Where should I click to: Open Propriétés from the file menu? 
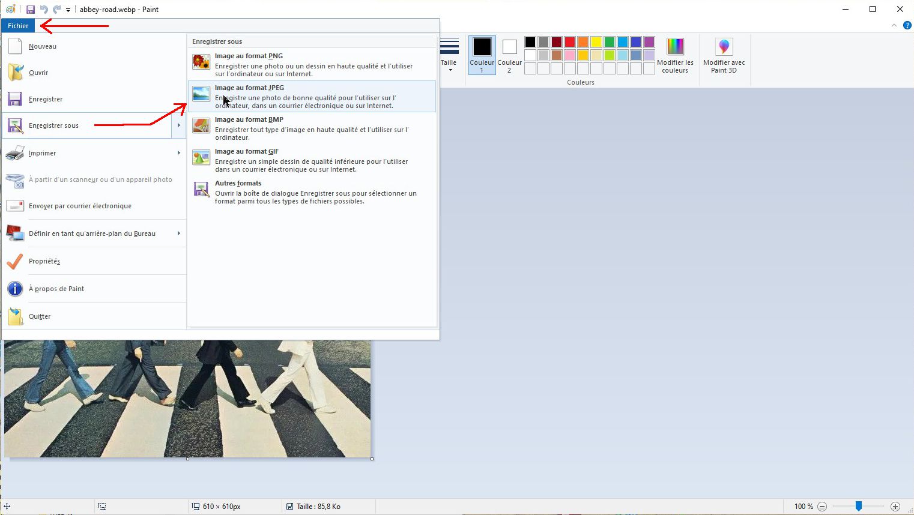(94, 261)
